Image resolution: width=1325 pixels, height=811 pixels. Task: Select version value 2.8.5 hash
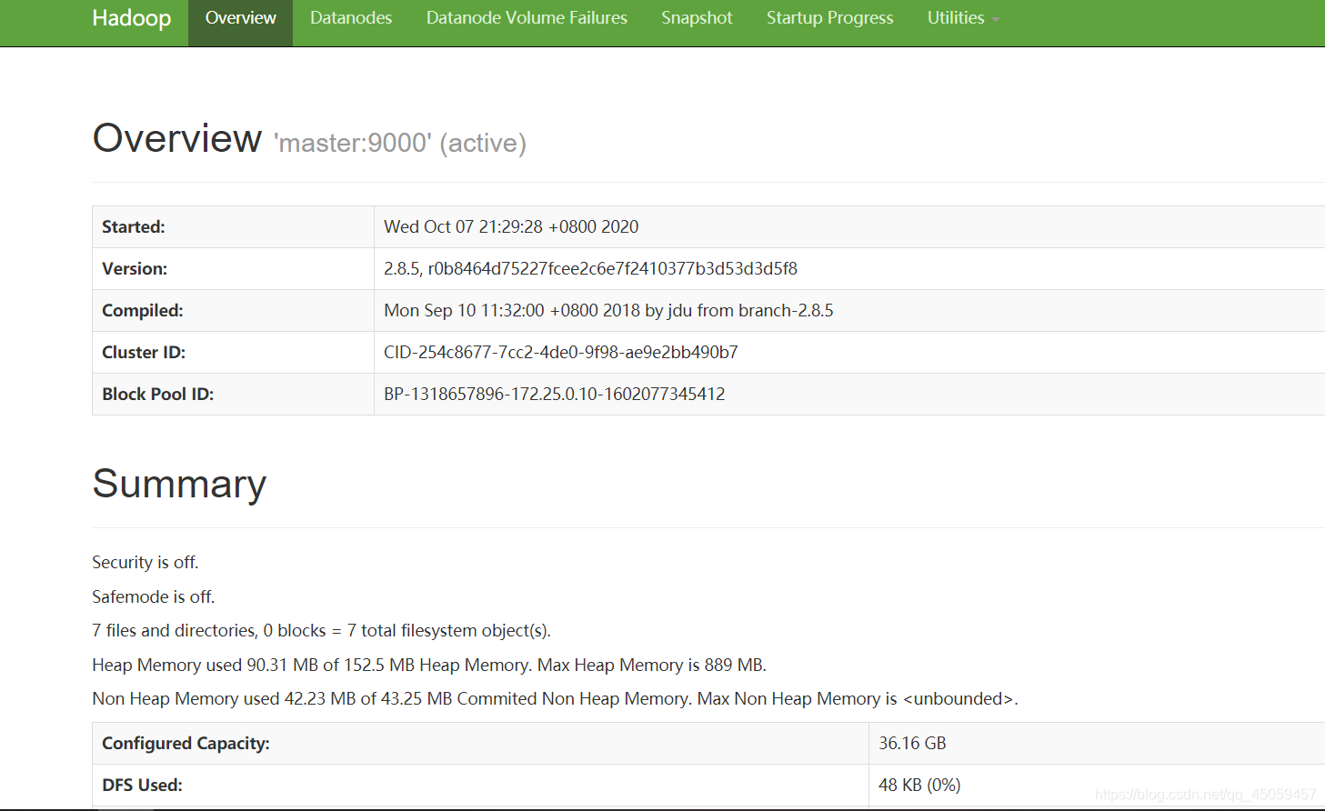(x=590, y=269)
